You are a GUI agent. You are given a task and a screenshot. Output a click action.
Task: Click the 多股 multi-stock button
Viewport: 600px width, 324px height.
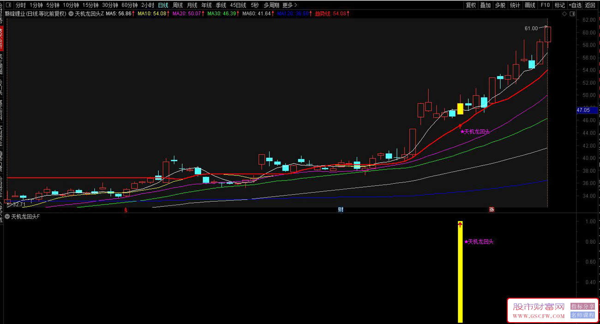(x=500, y=5)
